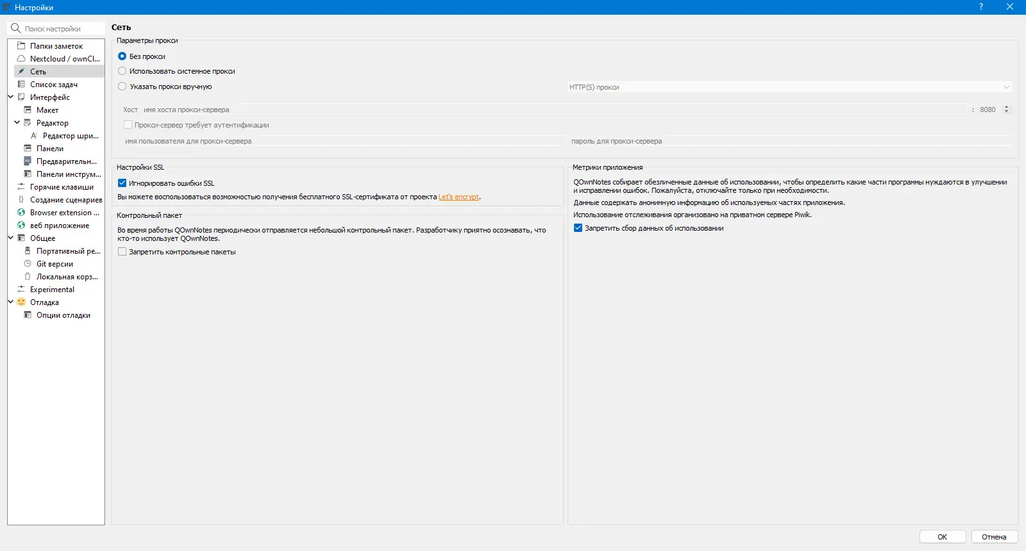The height and width of the screenshot is (551, 1026).
Task: Open the Макет settings page
Action: coord(47,110)
